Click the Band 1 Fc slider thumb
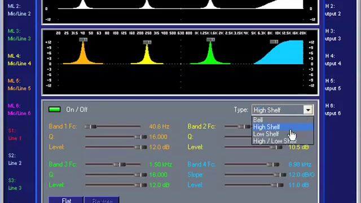The image size is (361, 203). (90, 126)
